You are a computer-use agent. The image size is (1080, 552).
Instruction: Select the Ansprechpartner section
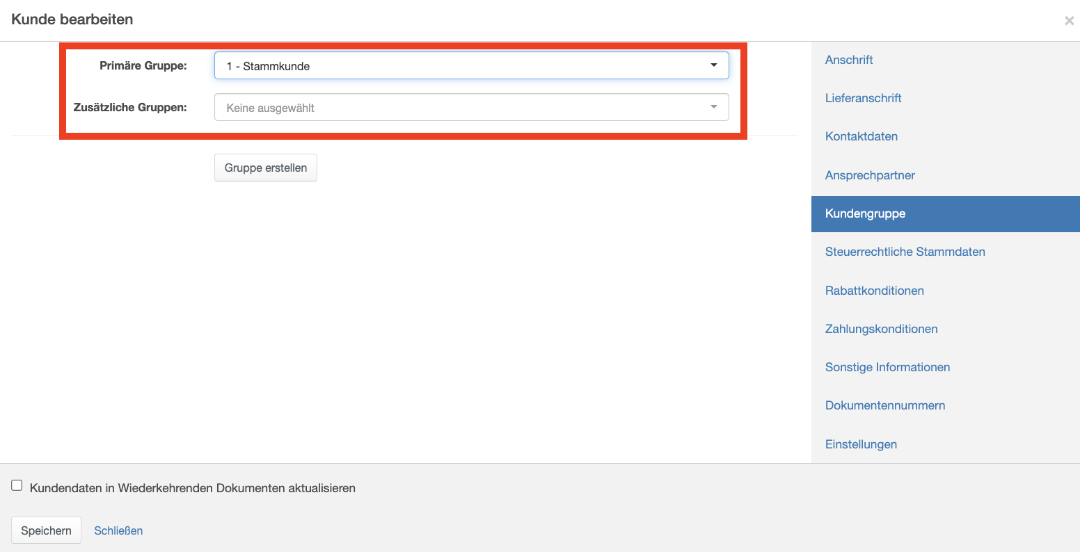pos(870,175)
